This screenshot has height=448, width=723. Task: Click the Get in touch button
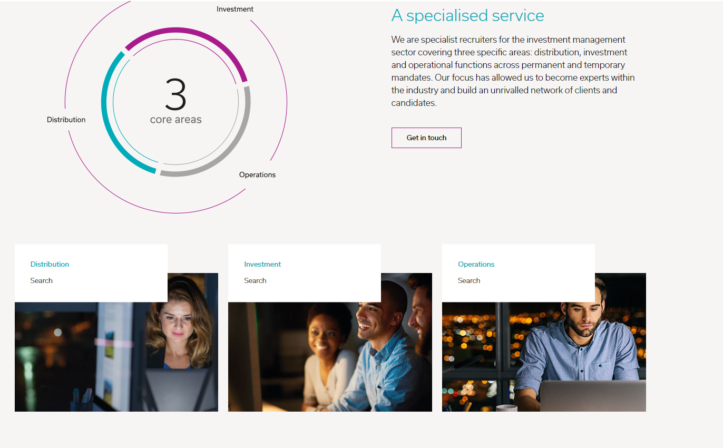pos(426,138)
